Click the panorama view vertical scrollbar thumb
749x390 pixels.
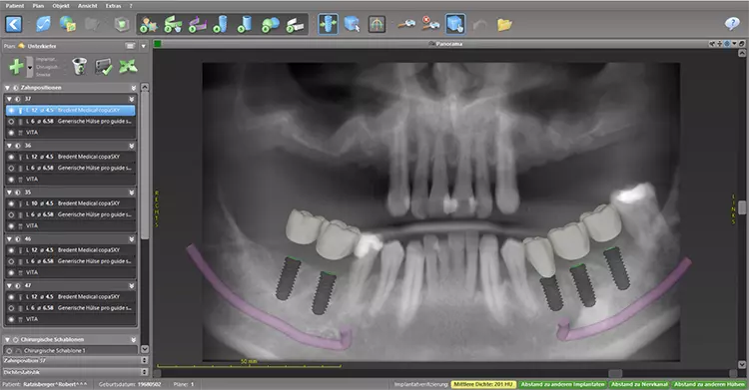tap(742, 207)
